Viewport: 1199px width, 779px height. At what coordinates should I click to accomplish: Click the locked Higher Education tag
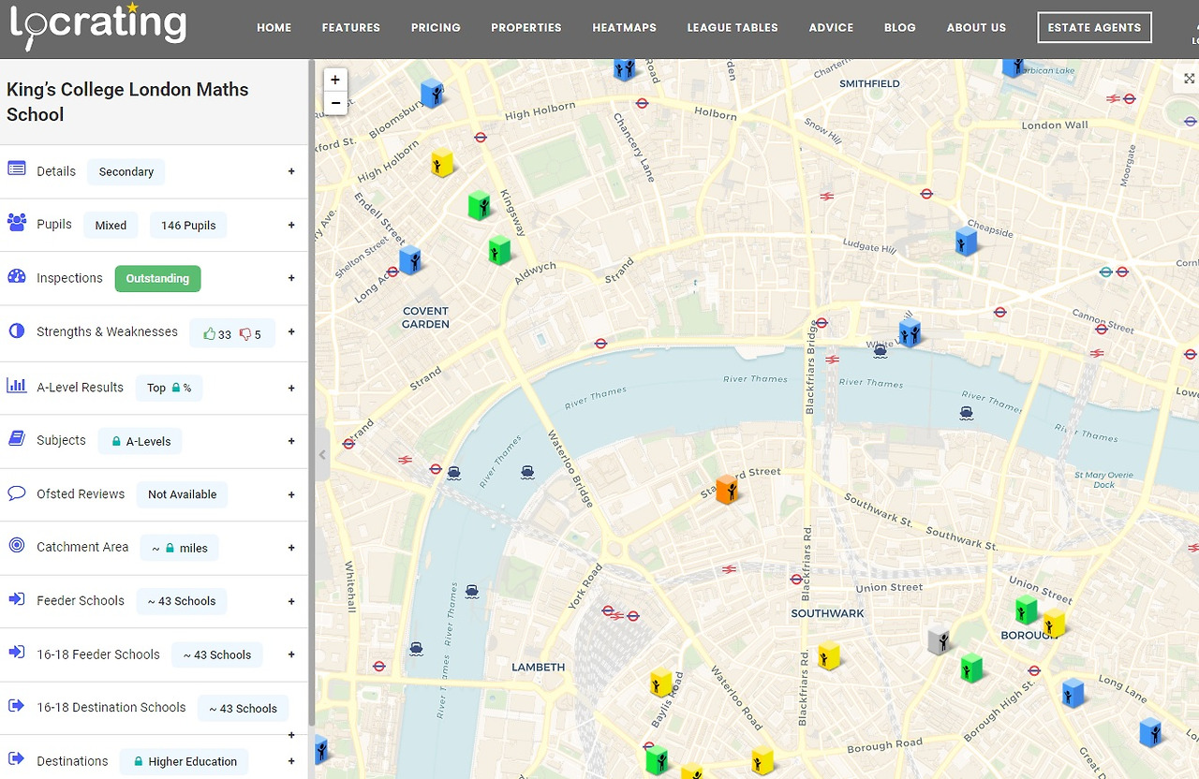pos(184,761)
